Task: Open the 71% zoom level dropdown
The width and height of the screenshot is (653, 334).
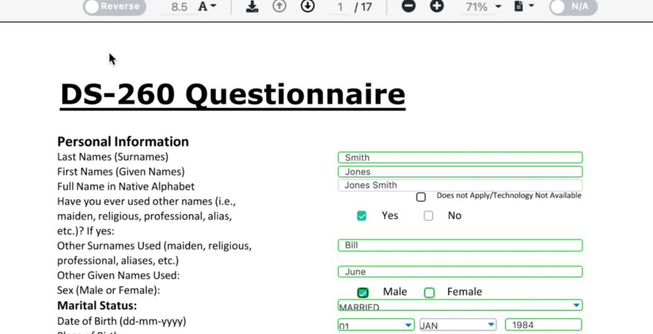Action: [480, 7]
